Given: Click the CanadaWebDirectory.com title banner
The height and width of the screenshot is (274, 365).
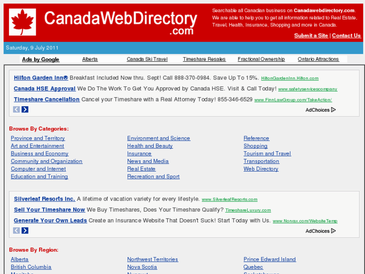Looking at the screenshot, I should coord(120,23).
